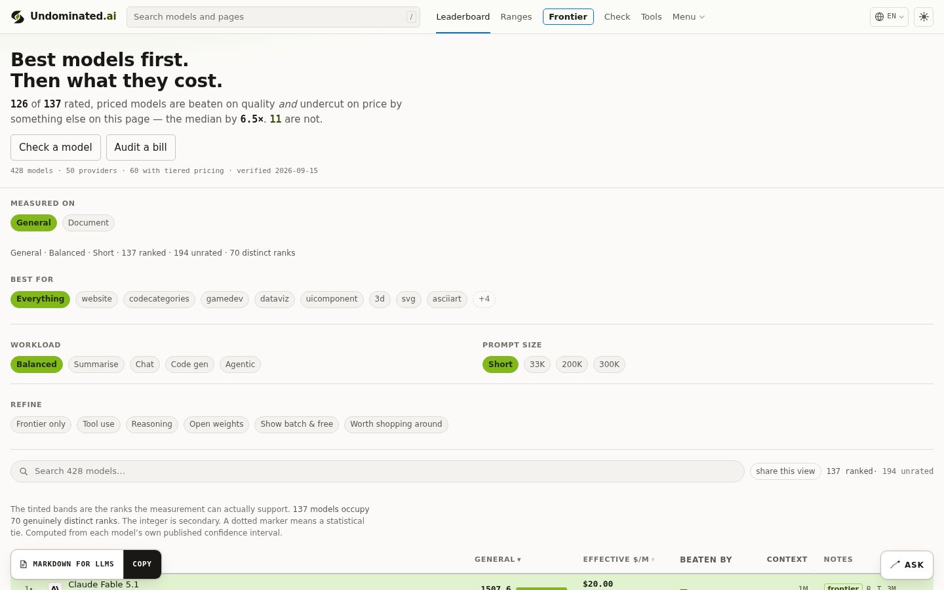Filter best-for by codecategories
This screenshot has height=590, width=944.
pos(159,299)
